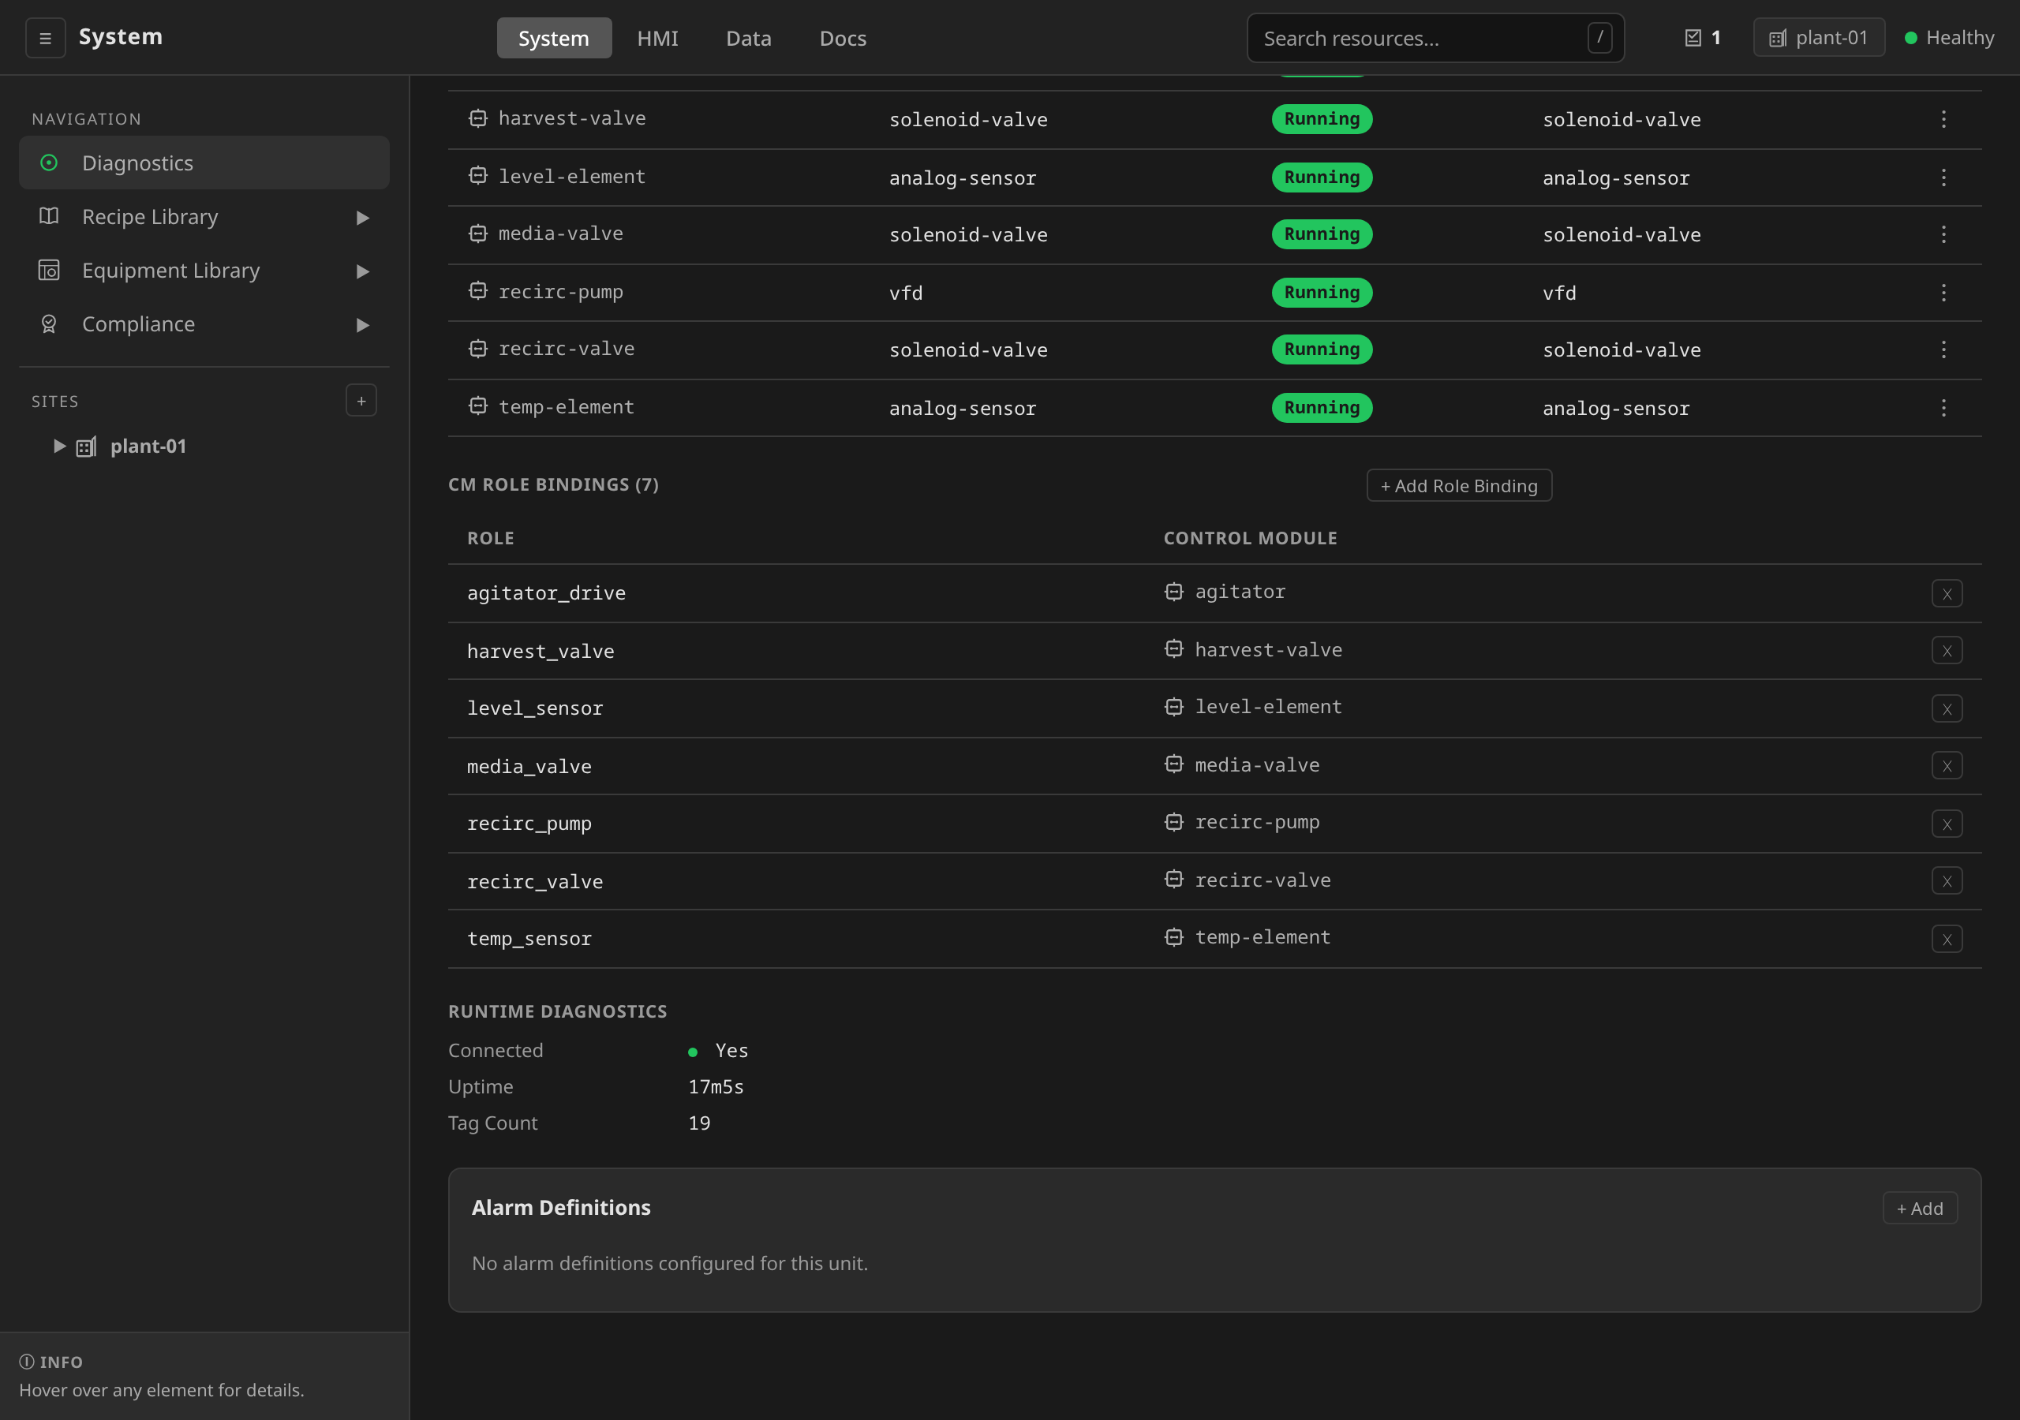Screen dimensions: 2020x1420
Task: Open the kebab menu for media-valve row
Action: tap(1943, 234)
